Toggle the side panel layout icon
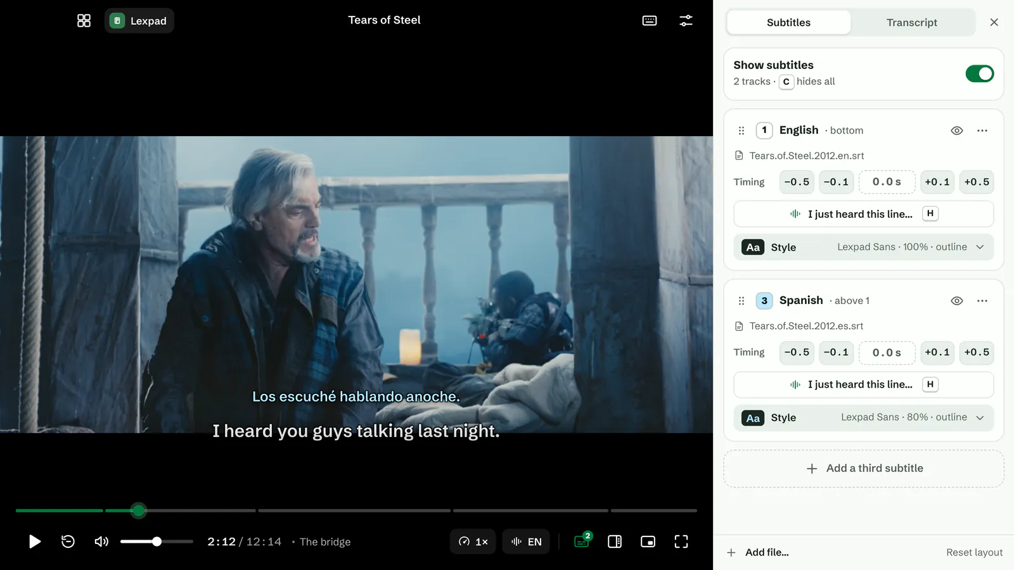This screenshot has width=1014, height=570. [x=615, y=541]
